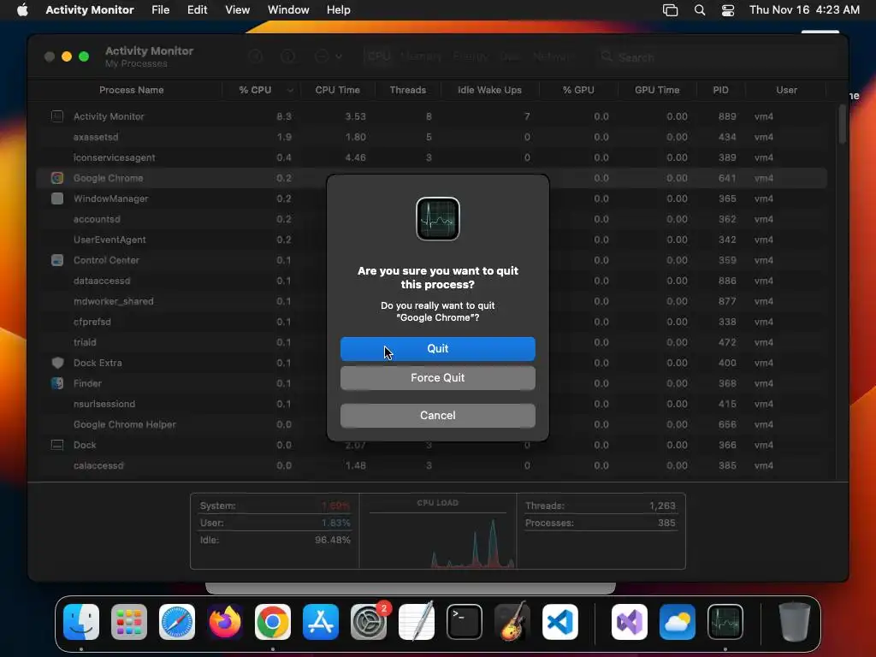Open the Apple menu
876x657 pixels.
click(22, 10)
